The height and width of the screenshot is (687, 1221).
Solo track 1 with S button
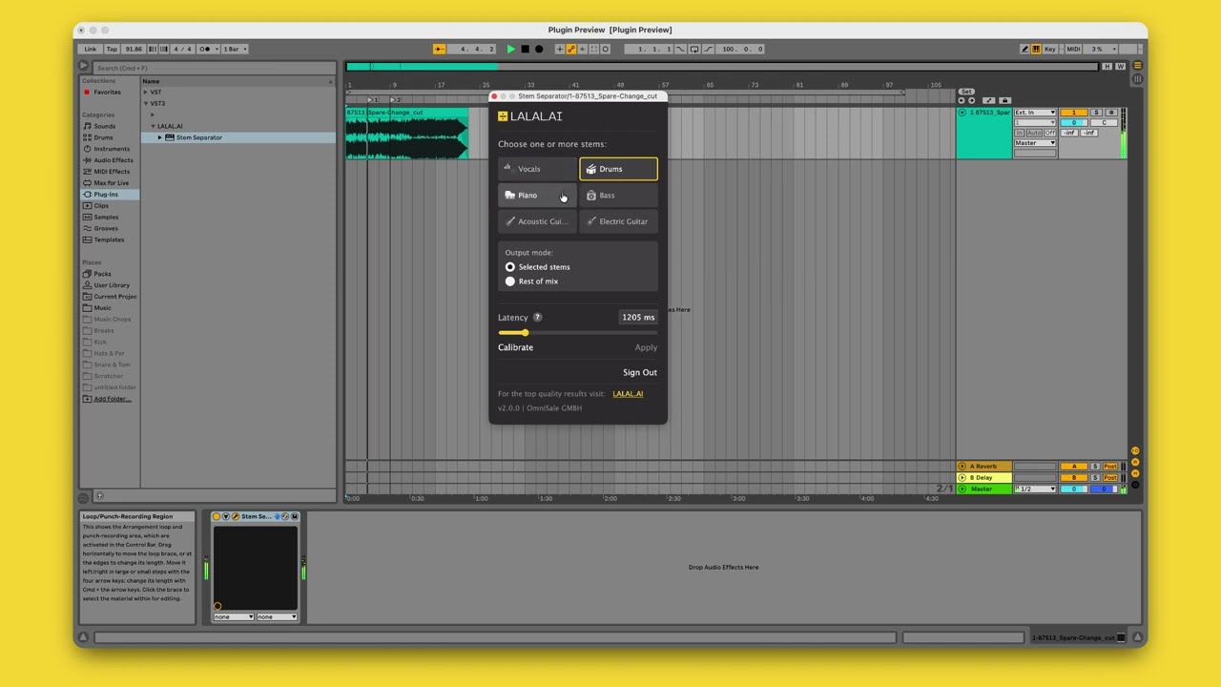coord(1096,113)
